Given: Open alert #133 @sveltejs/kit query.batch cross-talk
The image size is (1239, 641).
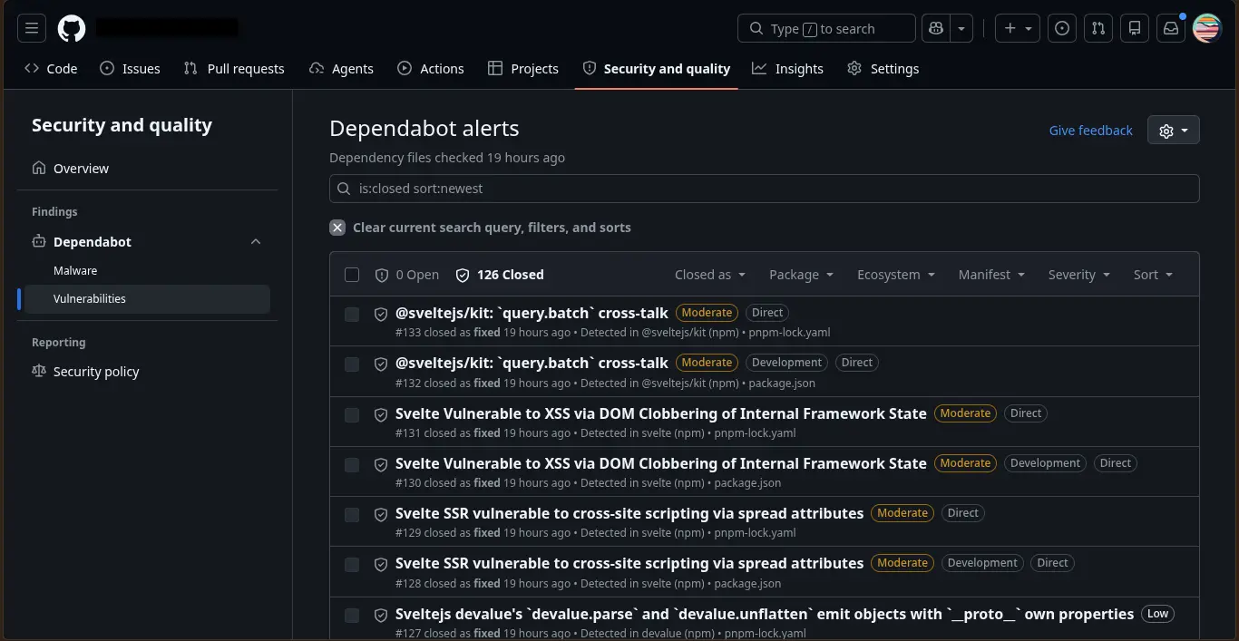Looking at the screenshot, I should (532, 313).
